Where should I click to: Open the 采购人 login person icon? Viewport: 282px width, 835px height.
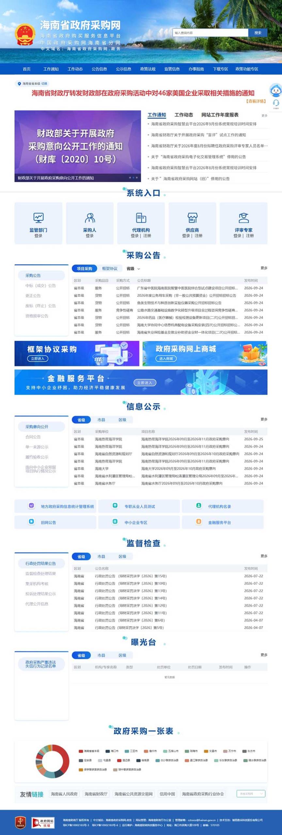coord(90,218)
